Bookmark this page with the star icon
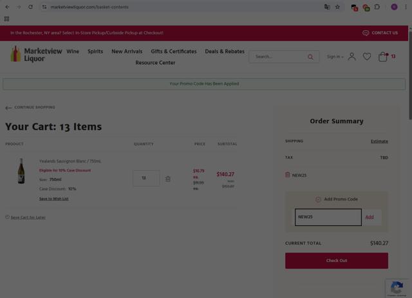 point(337,7)
